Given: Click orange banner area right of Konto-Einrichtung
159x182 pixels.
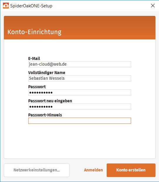Looking at the screenshot, I should (108, 28).
